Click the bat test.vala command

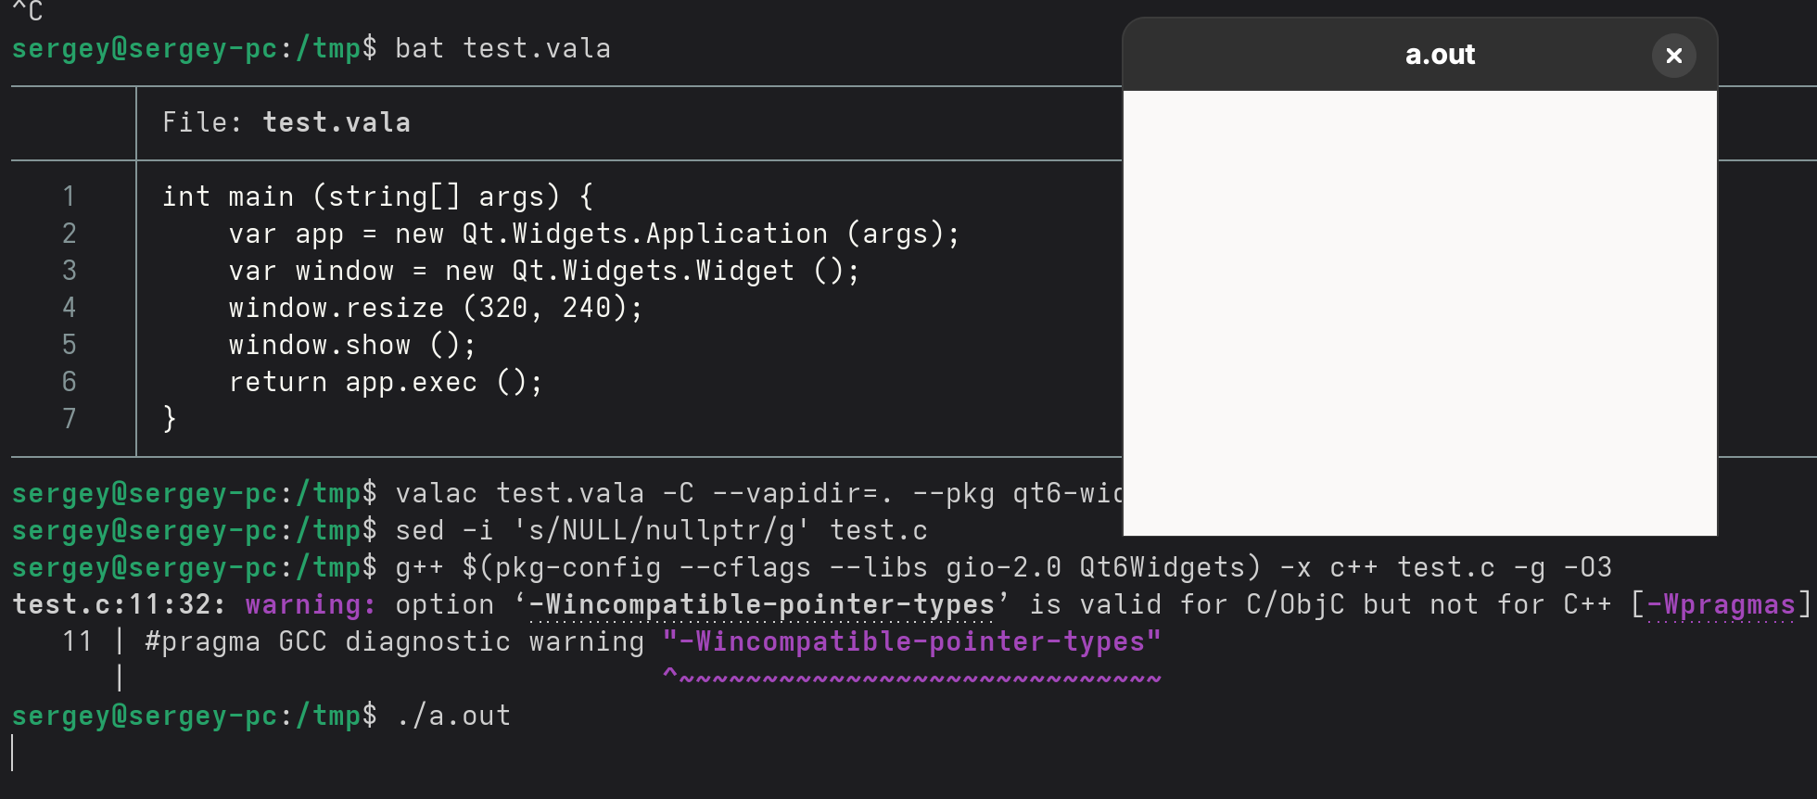point(501,47)
